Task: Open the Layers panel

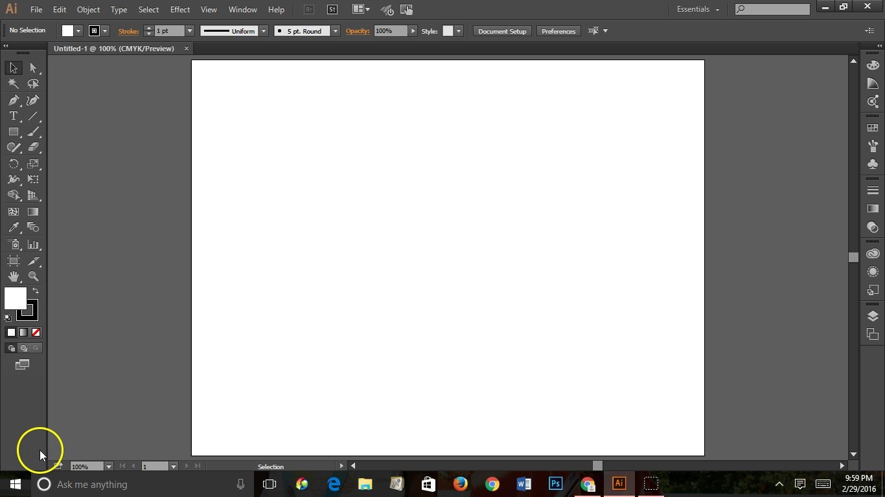Action: point(873,316)
